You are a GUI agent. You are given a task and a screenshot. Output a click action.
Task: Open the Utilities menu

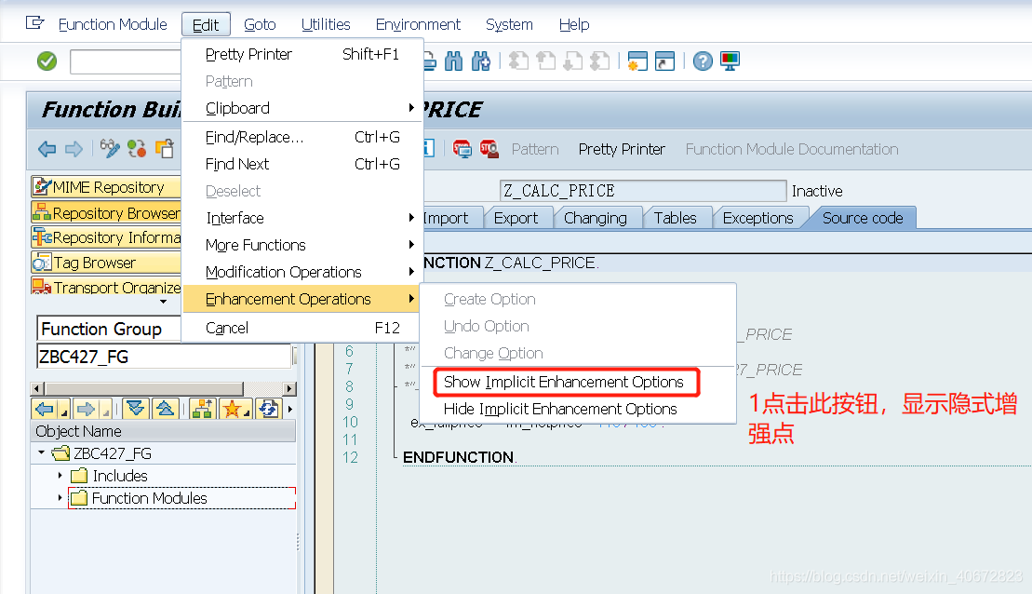pos(326,24)
